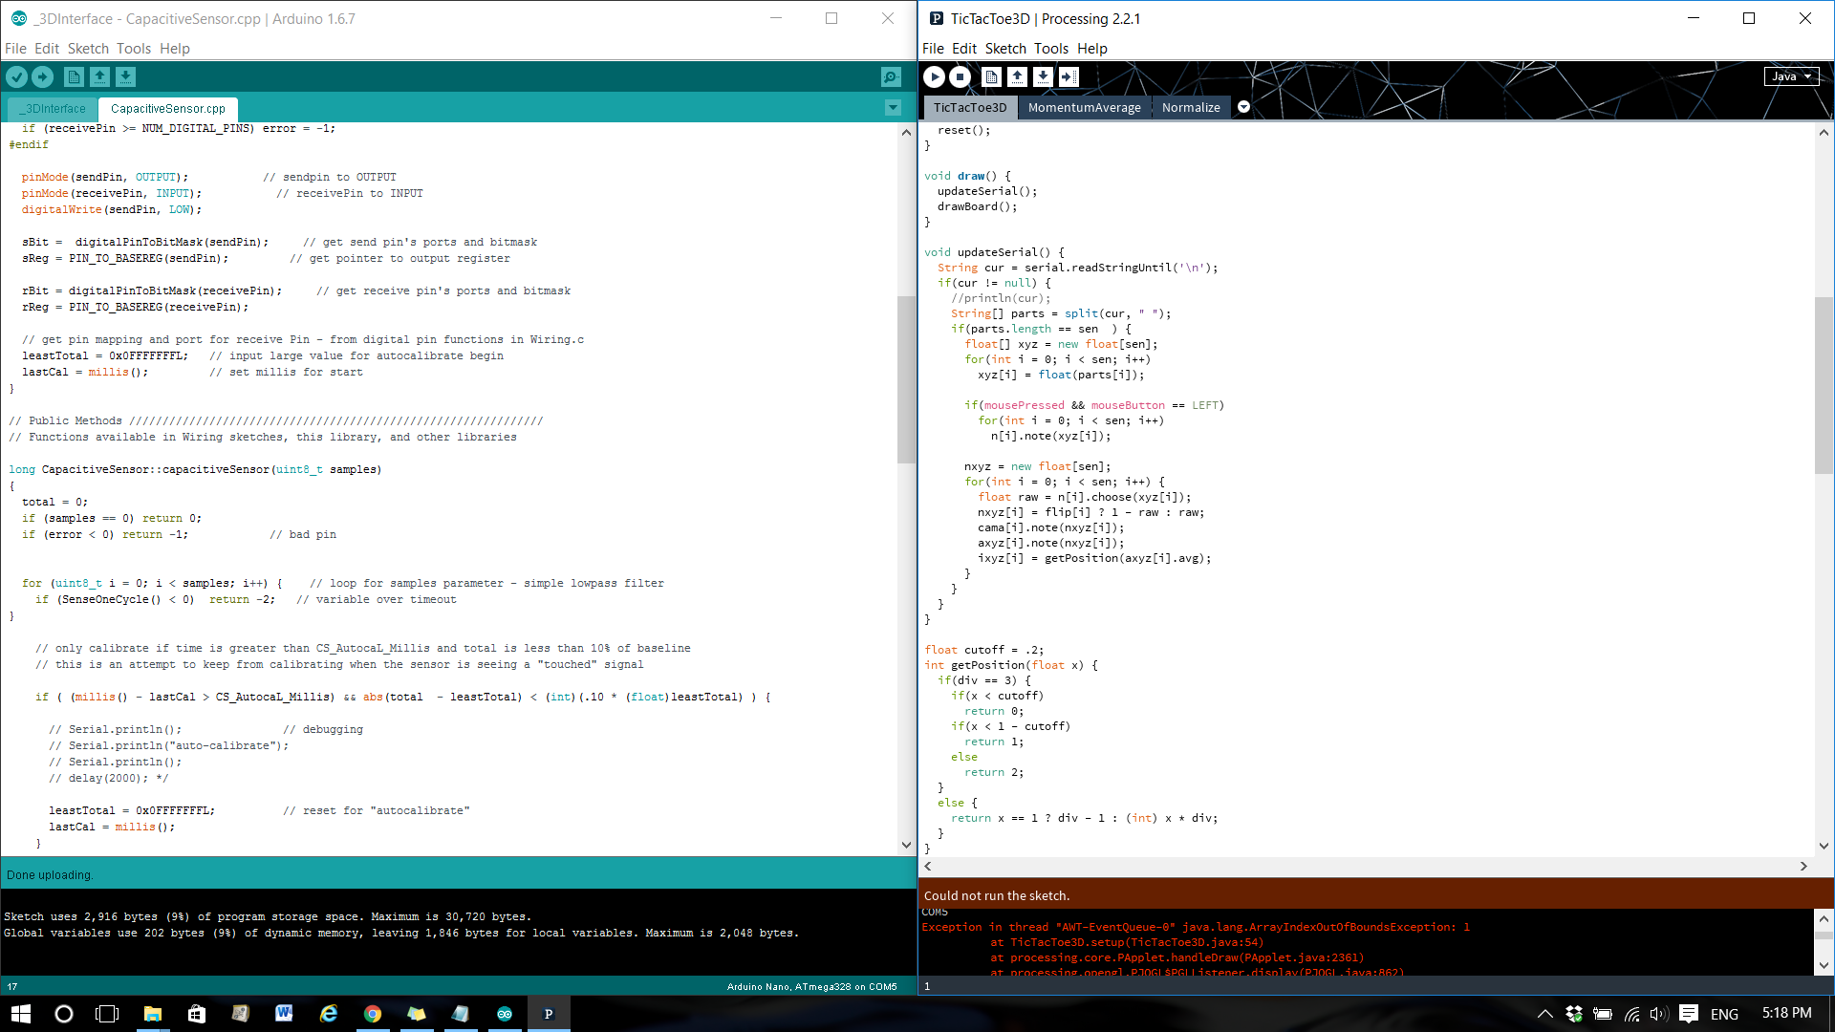
Task: Click Arduino editor scrollbar down arrow
Action: tap(906, 845)
